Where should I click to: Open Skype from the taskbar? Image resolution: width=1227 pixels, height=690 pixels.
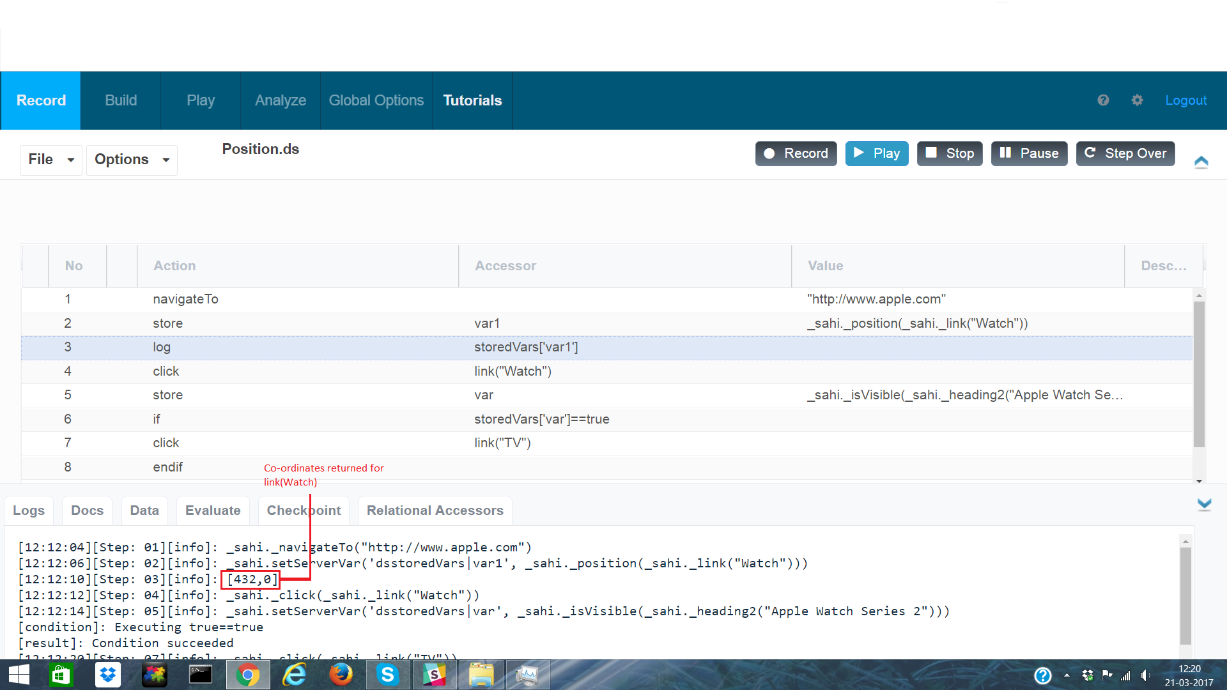coord(387,675)
